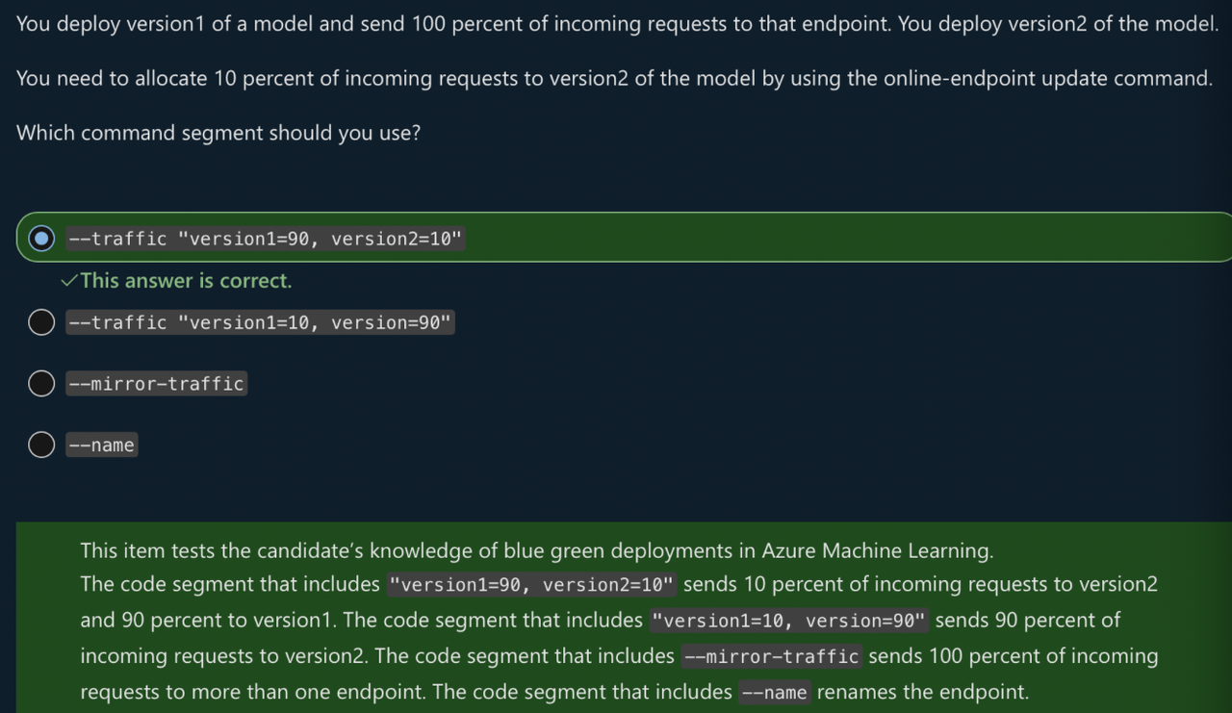Click the --mirror-traffic chip in the explanation
The width and height of the screenshot is (1232, 713).
pyautogui.click(x=771, y=655)
